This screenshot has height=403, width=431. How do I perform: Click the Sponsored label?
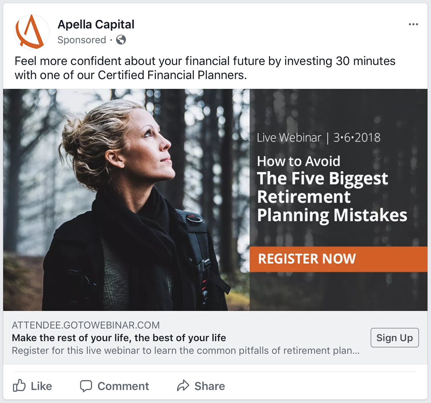82,40
